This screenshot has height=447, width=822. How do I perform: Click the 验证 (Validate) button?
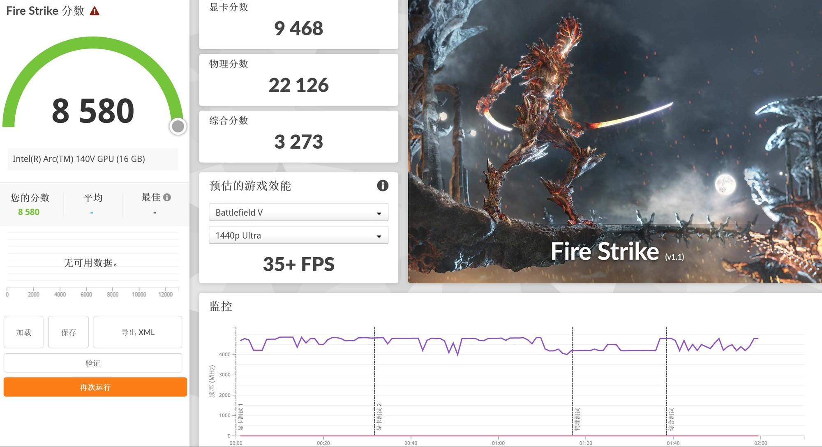tap(93, 363)
